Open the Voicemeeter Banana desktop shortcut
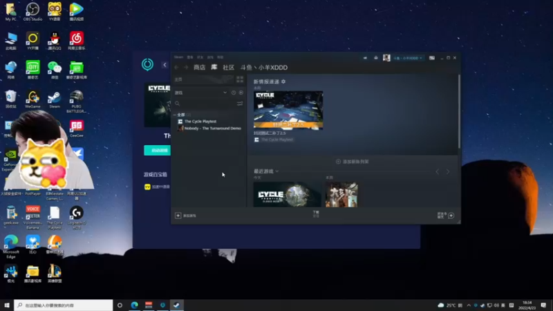 point(32,218)
